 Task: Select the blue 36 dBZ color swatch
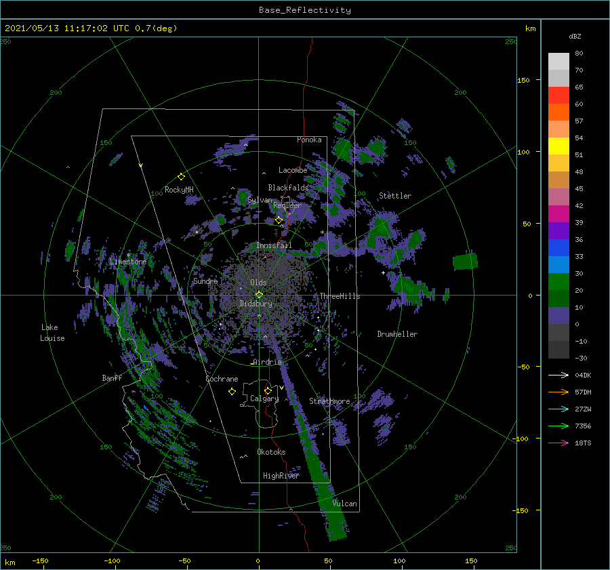coord(558,248)
